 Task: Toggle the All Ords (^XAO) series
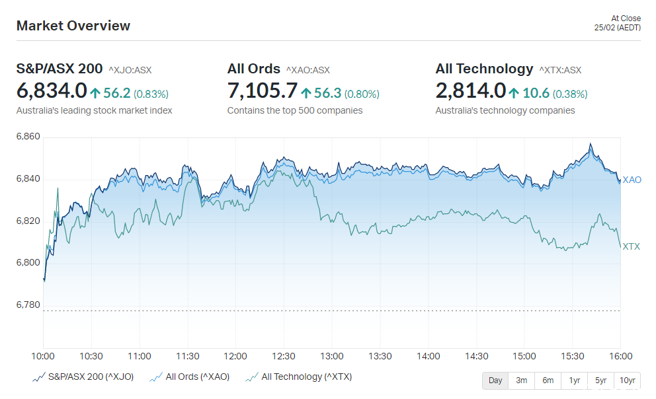[x=198, y=377]
